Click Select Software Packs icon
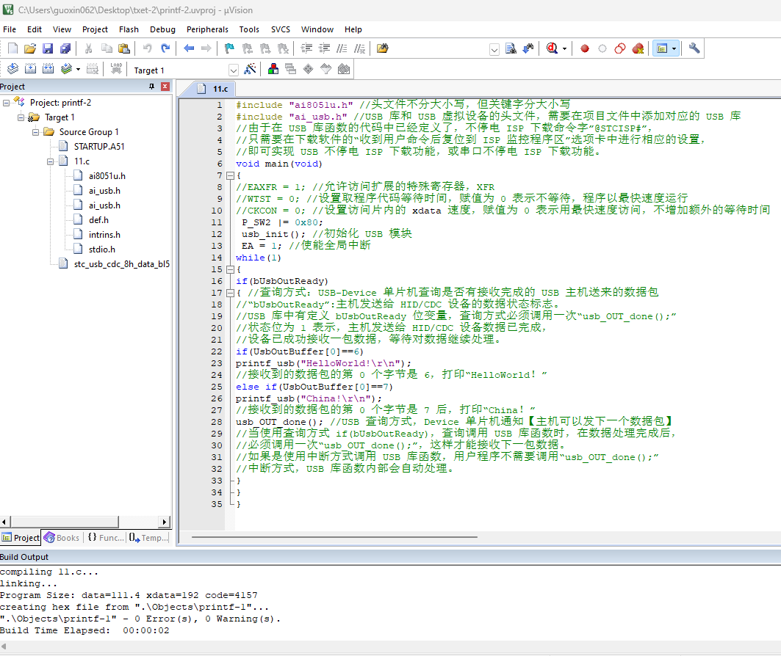This screenshot has width=781, height=656. point(325,69)
